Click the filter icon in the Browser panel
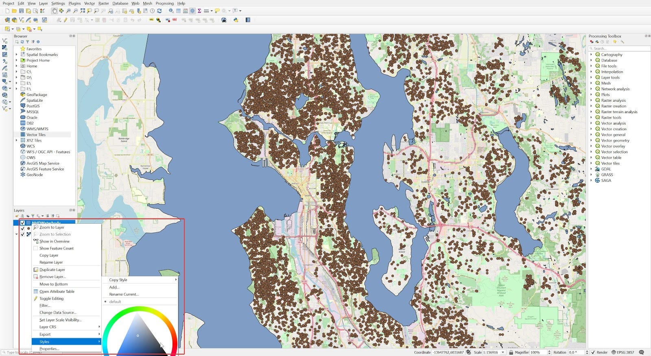The image size is (651, 356). pos(28,42)
